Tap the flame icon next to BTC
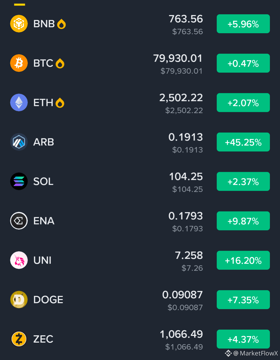280x360 pixels. tap(60, 64)
